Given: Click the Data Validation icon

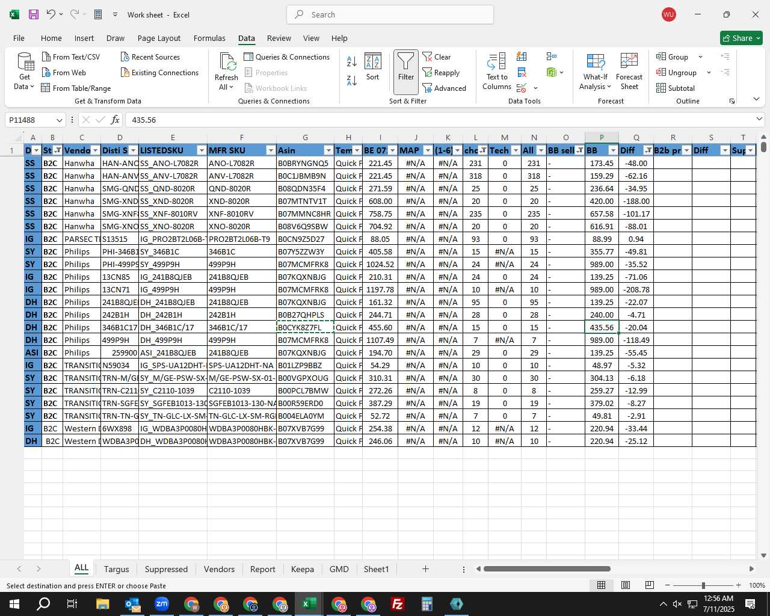Looking at the screenshot, I should coord(522,88).
